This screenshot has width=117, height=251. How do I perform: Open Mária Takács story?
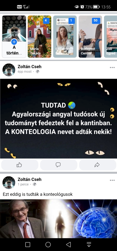39,37
